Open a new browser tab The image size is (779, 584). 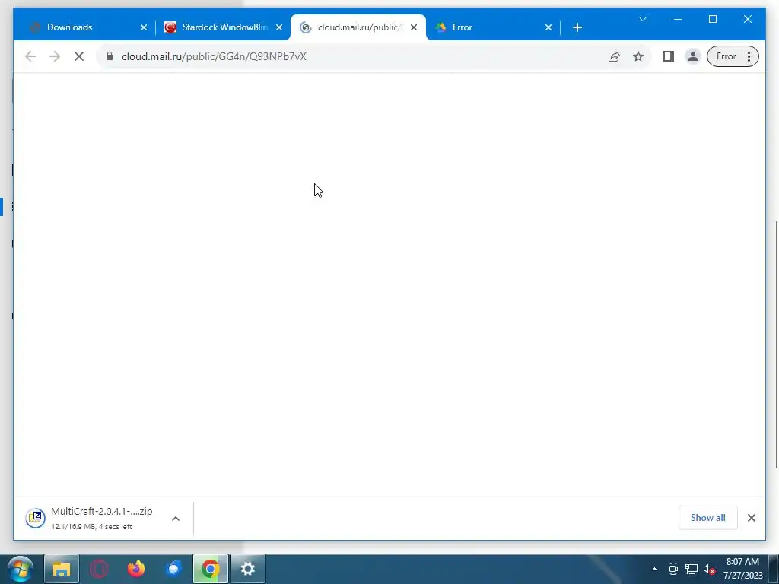coord(577,27)
